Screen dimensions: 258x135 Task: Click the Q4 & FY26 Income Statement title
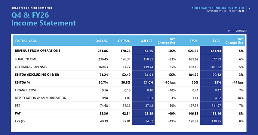(x=43, y=19)
